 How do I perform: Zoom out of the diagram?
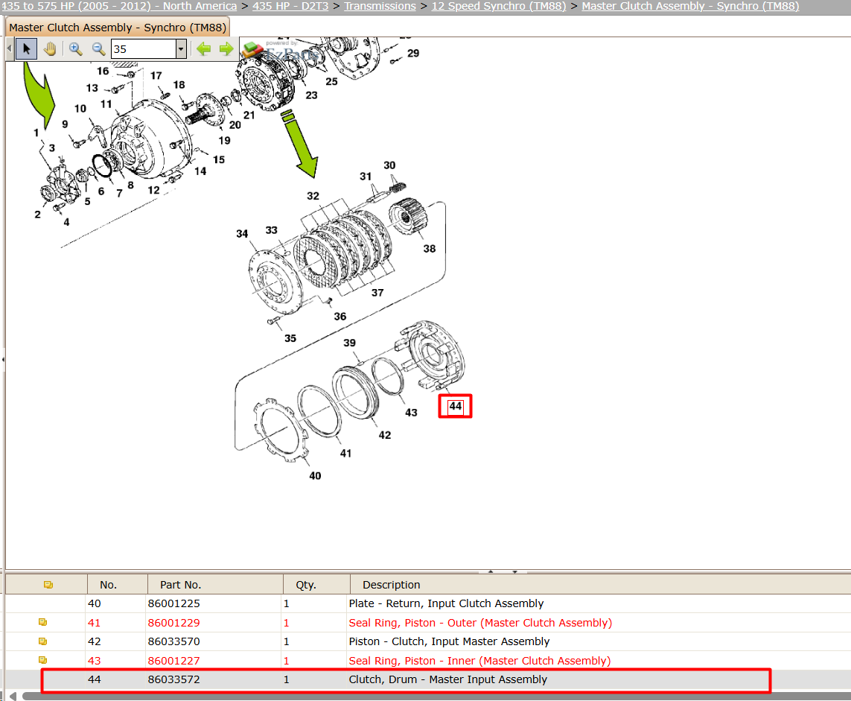click(98, 49)
